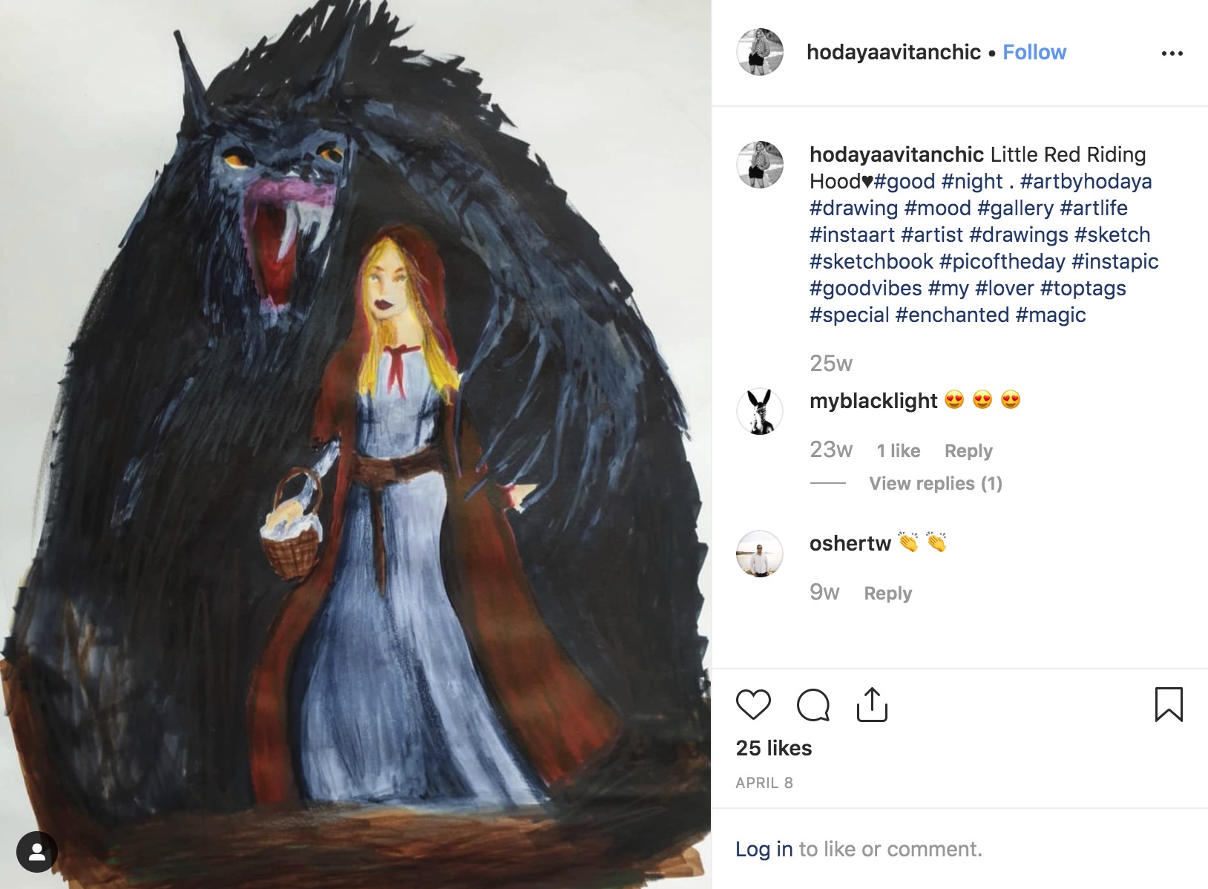Save post with bookmark icon
This screenshot has width=1208, height=889.
1169,704
